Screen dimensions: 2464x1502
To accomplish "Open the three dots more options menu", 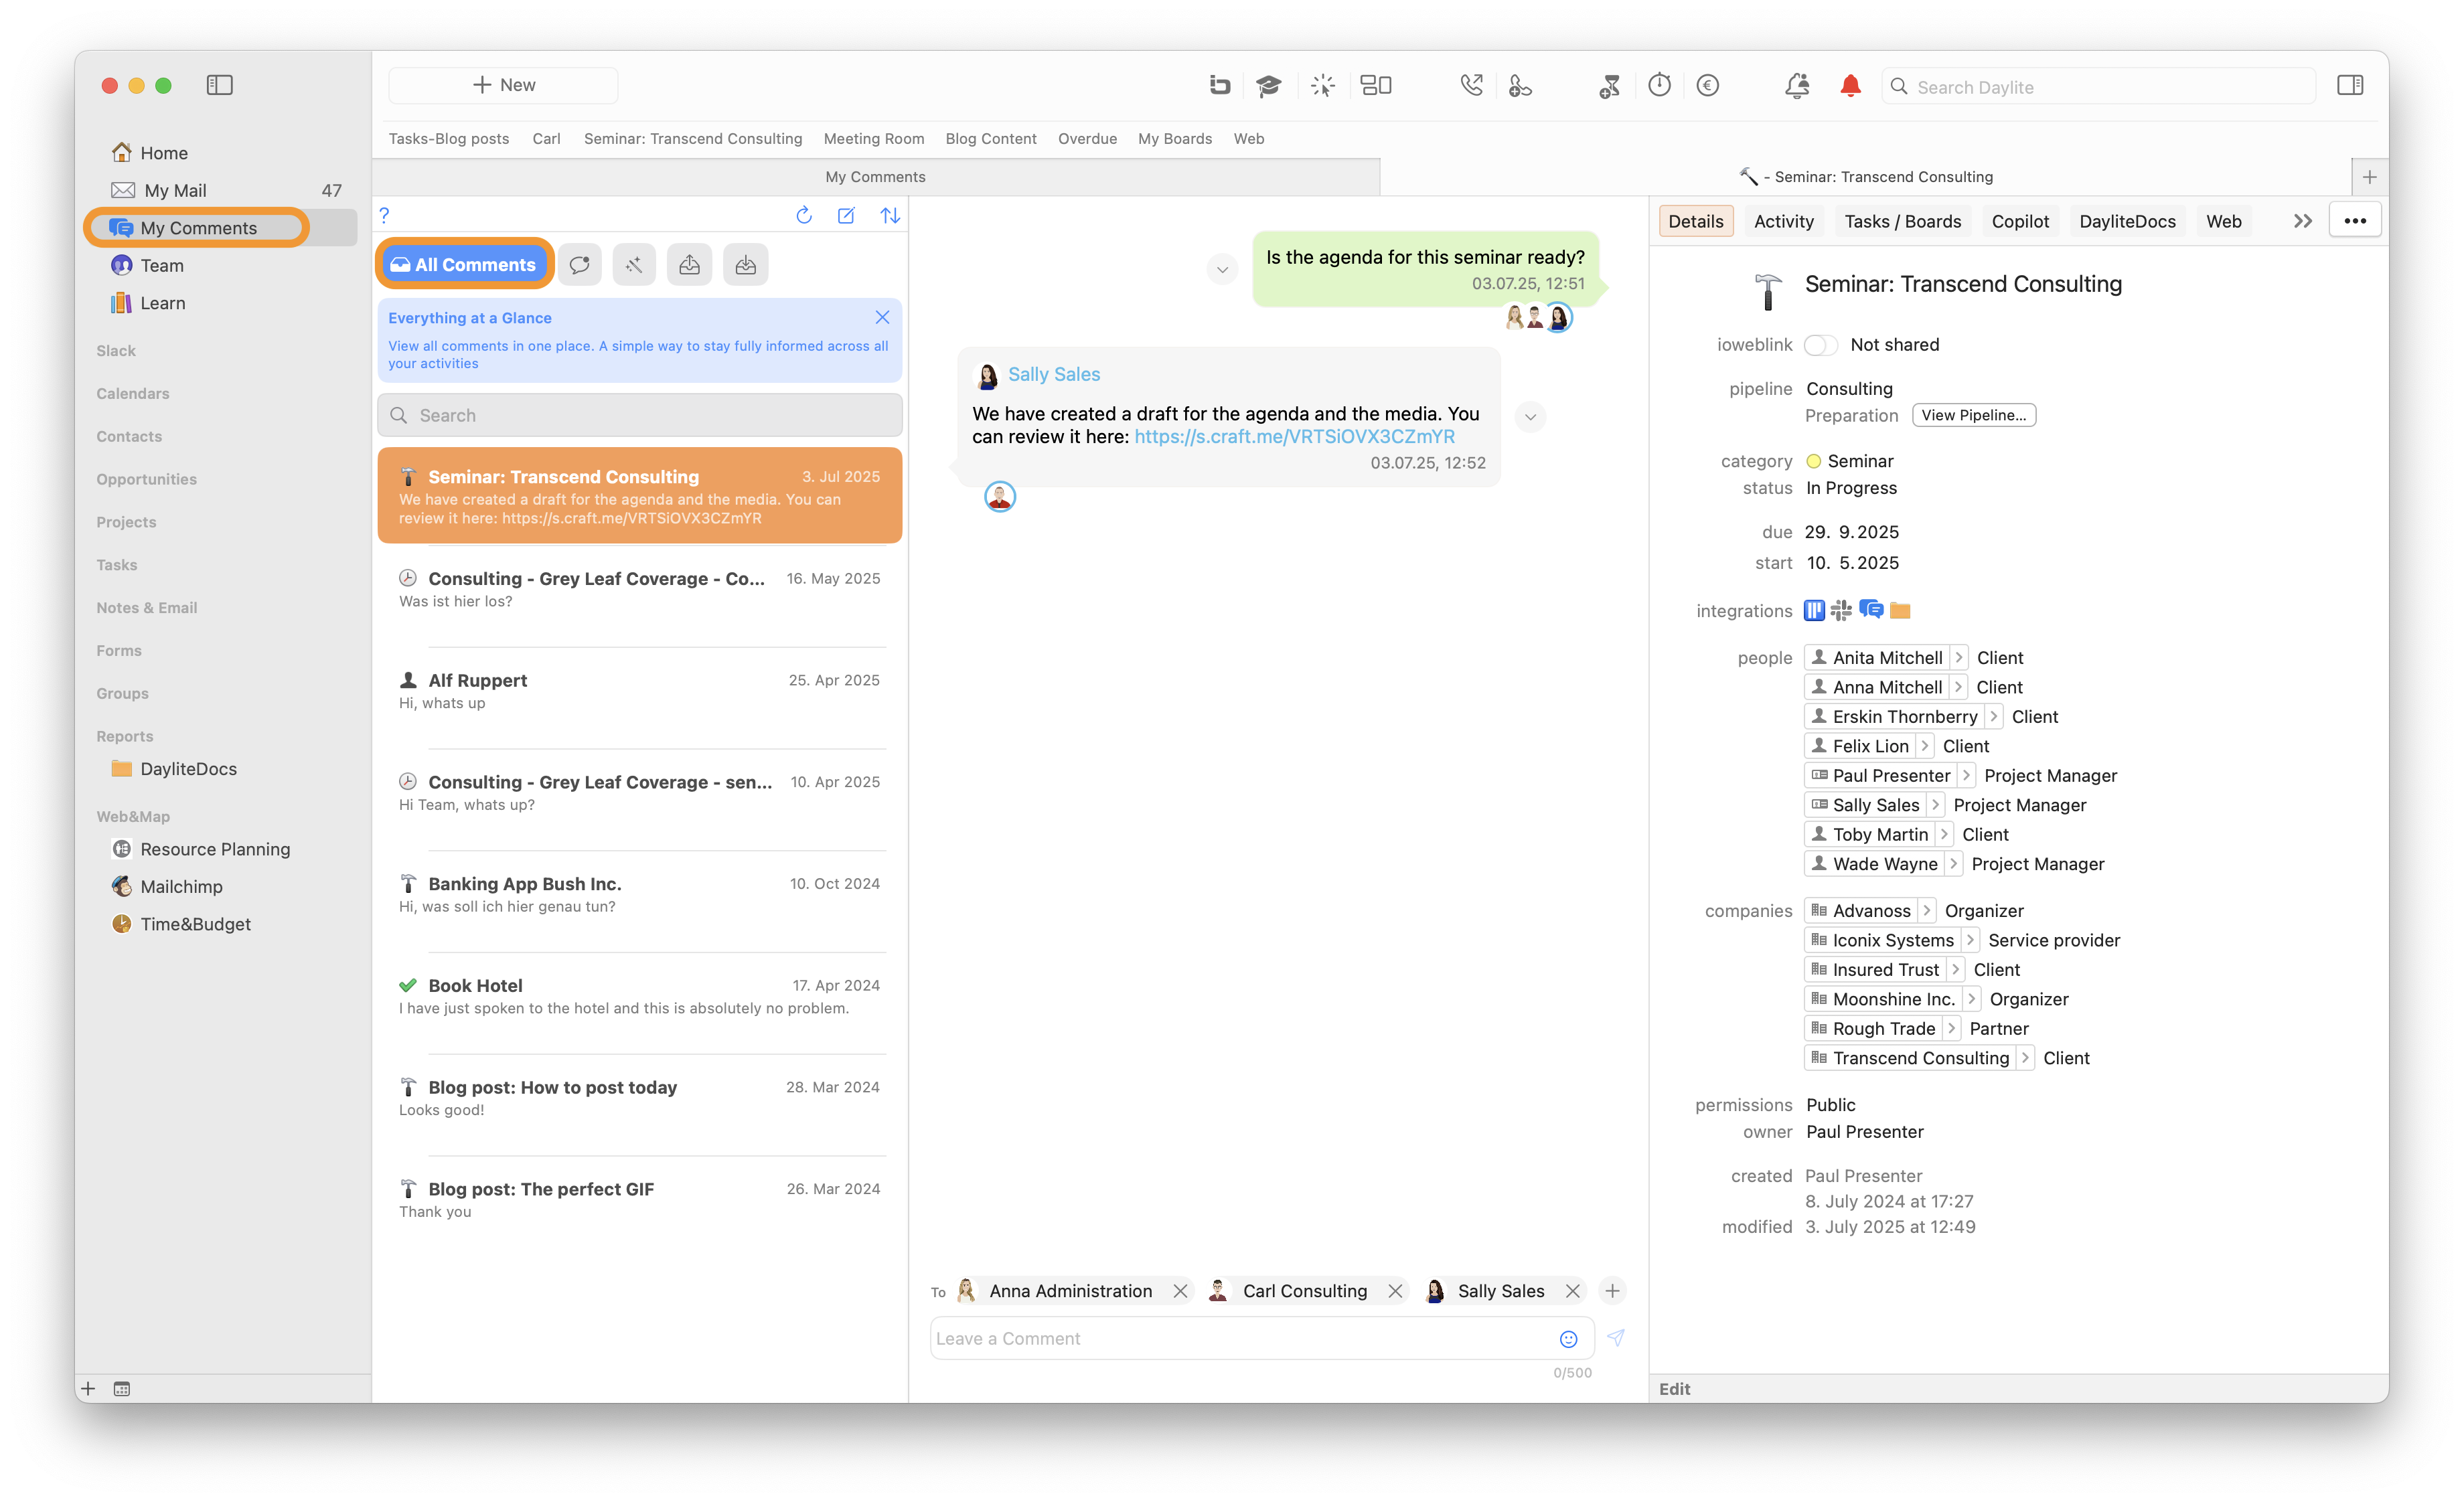I will (x=2355, y=221).
